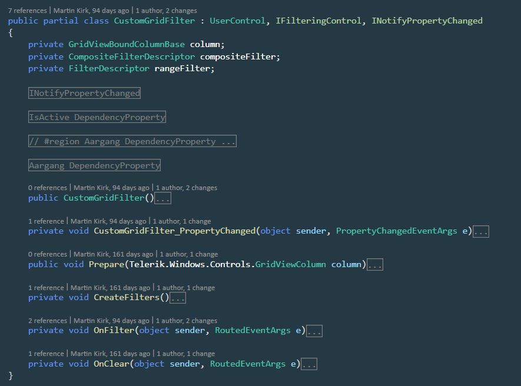
Task: Open Martin Kirk, 161 days ago above OnClear
Action: coord(110,354)
